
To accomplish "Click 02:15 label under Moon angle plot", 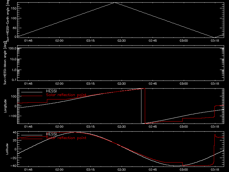I will point(90,84).
